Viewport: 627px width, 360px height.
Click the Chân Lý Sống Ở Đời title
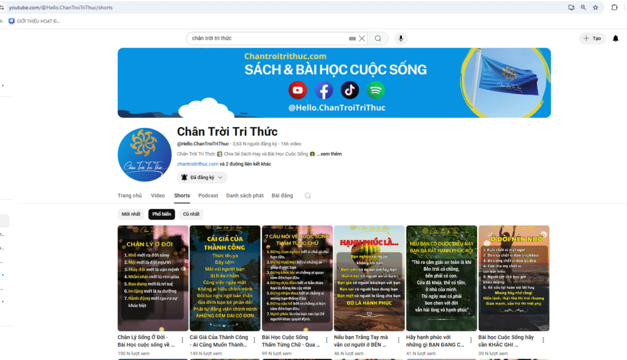146,341
